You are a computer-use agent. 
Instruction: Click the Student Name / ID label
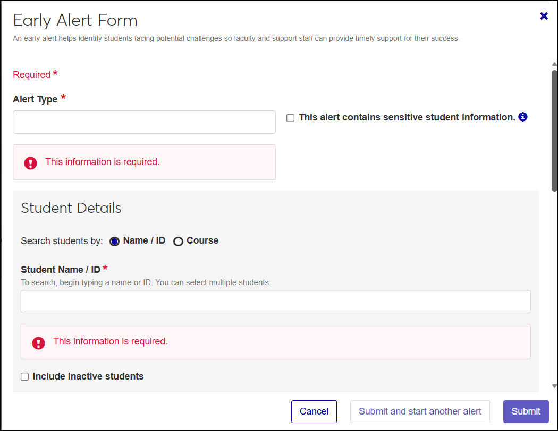click(61, 270)
